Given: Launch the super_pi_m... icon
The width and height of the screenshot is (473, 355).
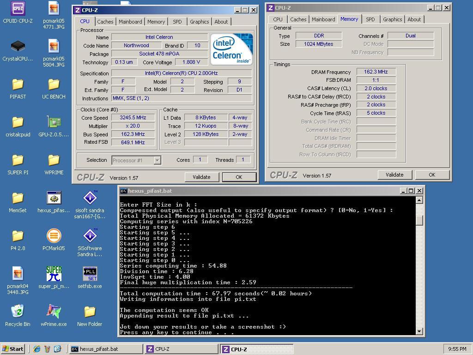Looking at the screenshot, I should pyautogui.click(x=54, y=277).
